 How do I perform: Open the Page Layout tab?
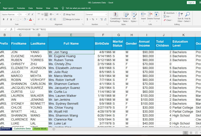point(8,8)
